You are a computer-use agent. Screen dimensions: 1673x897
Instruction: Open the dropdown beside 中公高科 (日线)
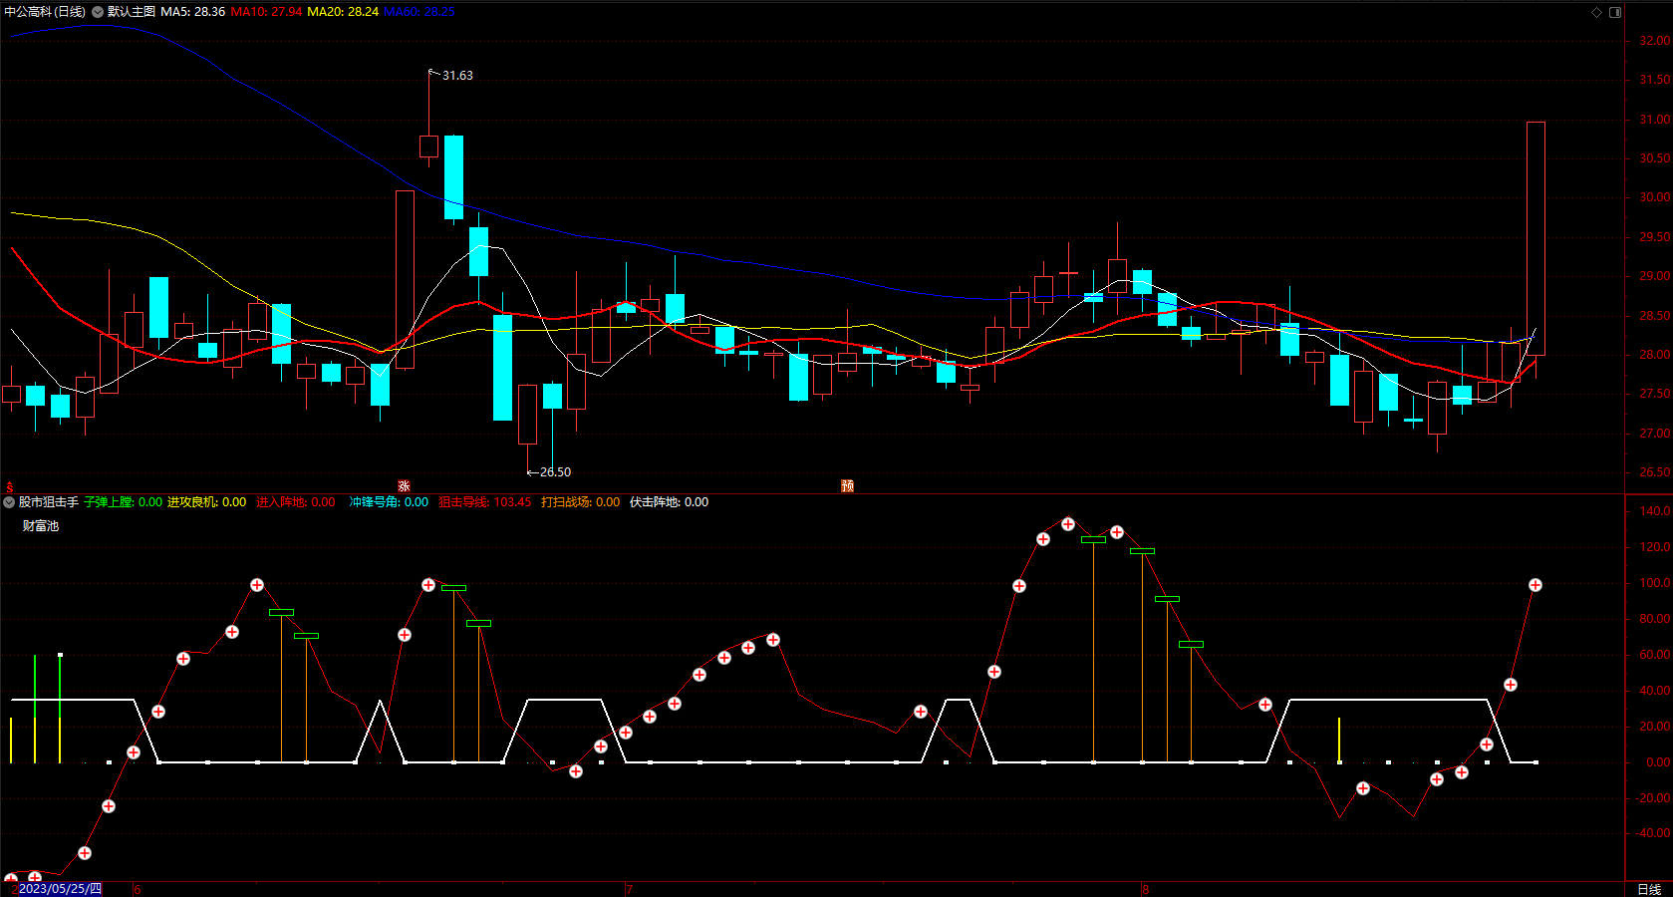[x=98, y=12]
